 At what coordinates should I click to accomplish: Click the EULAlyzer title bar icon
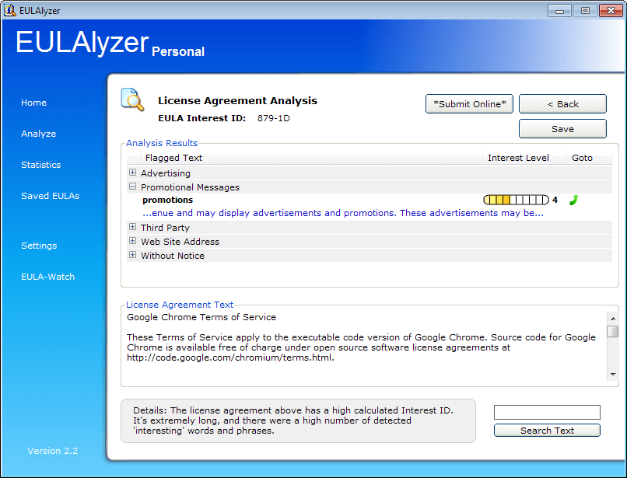click(x=10, y=9)
